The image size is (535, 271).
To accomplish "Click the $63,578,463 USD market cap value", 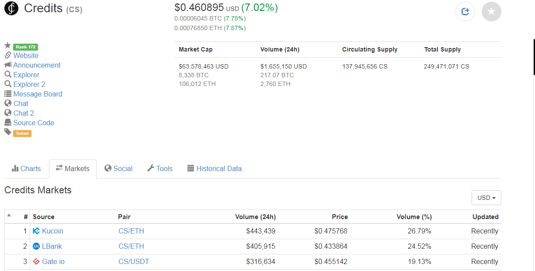I will (204, 66).
